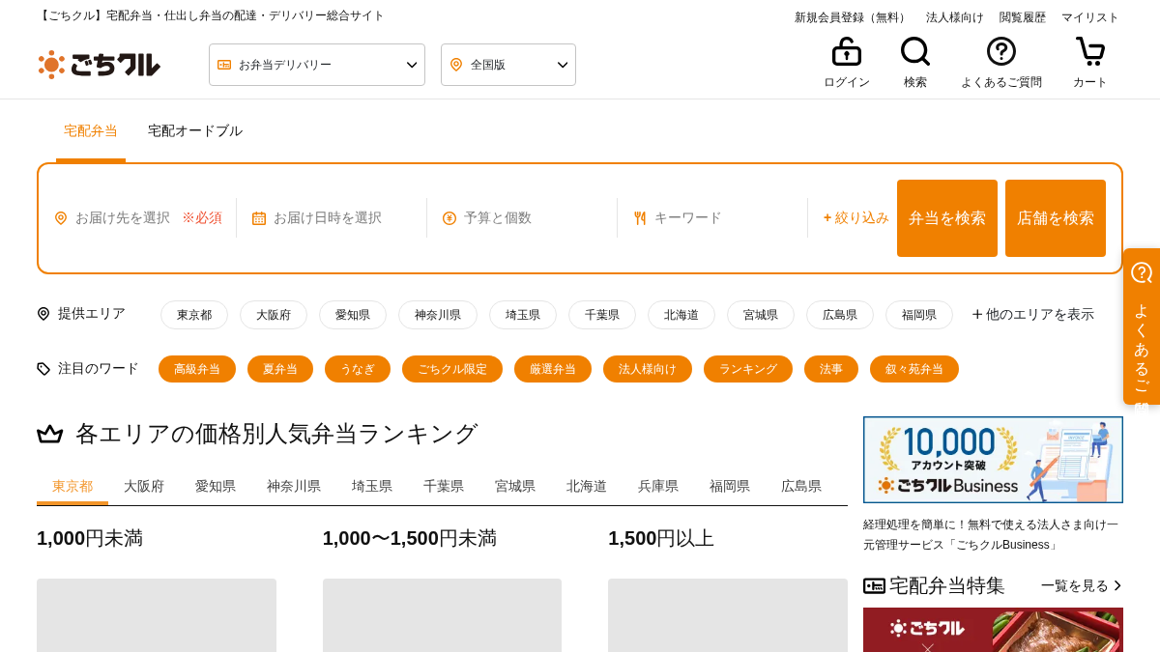Select the 東京都 area chip

click(194, 315)
